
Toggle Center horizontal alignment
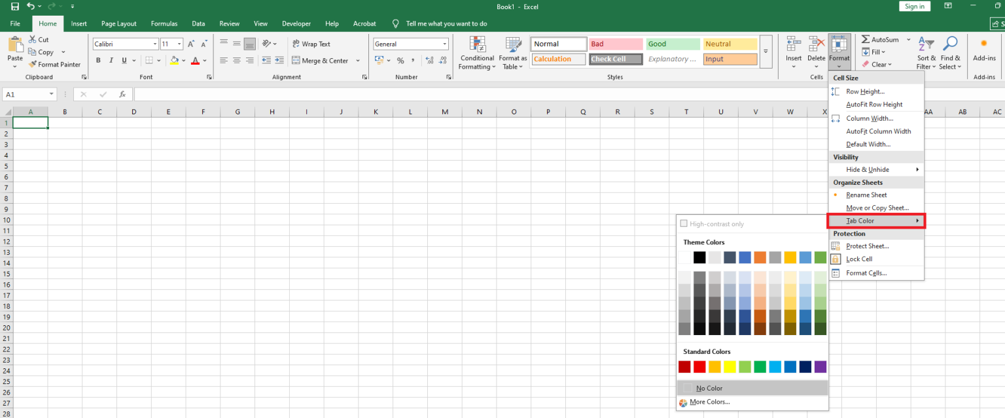click(x=236, y=61)
